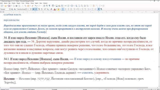This screenshot has height=90, width=160.
Task: Click the horizontal scrollbar thumb
Action: (79, 88)
